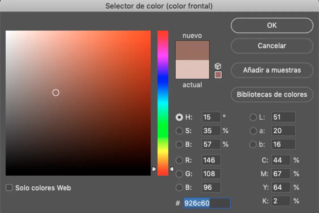
Task: Select the G green radio button
Action: [179, 174]
